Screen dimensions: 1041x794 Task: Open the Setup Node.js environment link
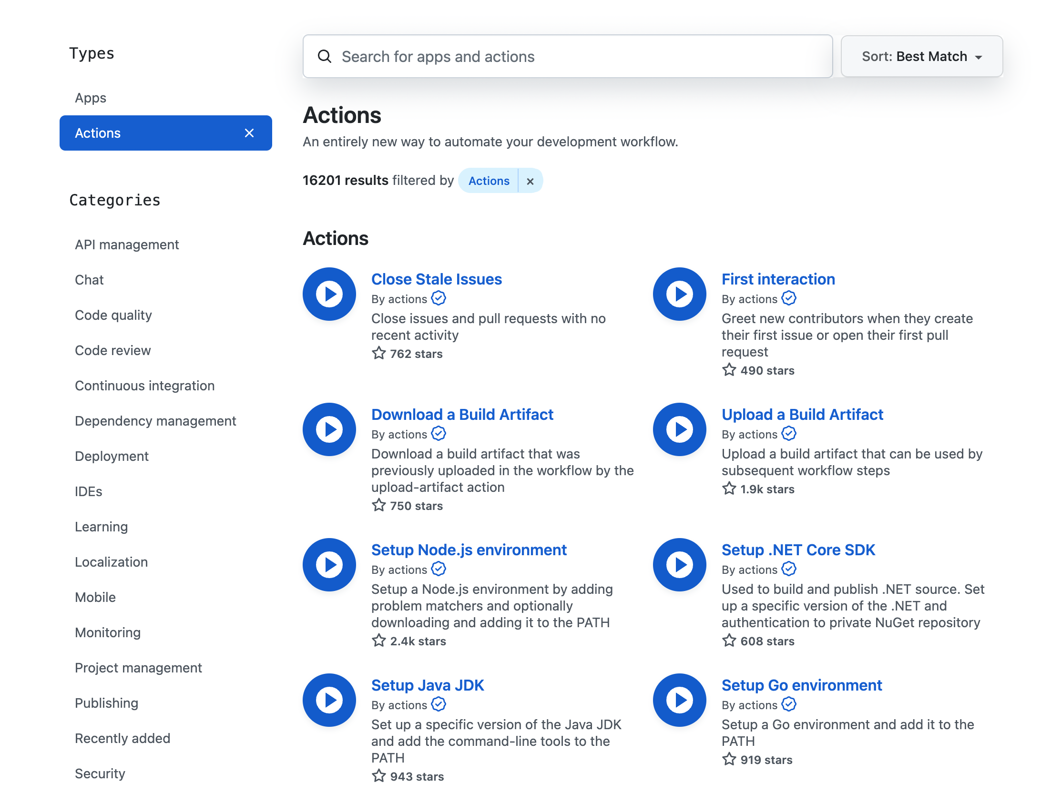point(469,550)
